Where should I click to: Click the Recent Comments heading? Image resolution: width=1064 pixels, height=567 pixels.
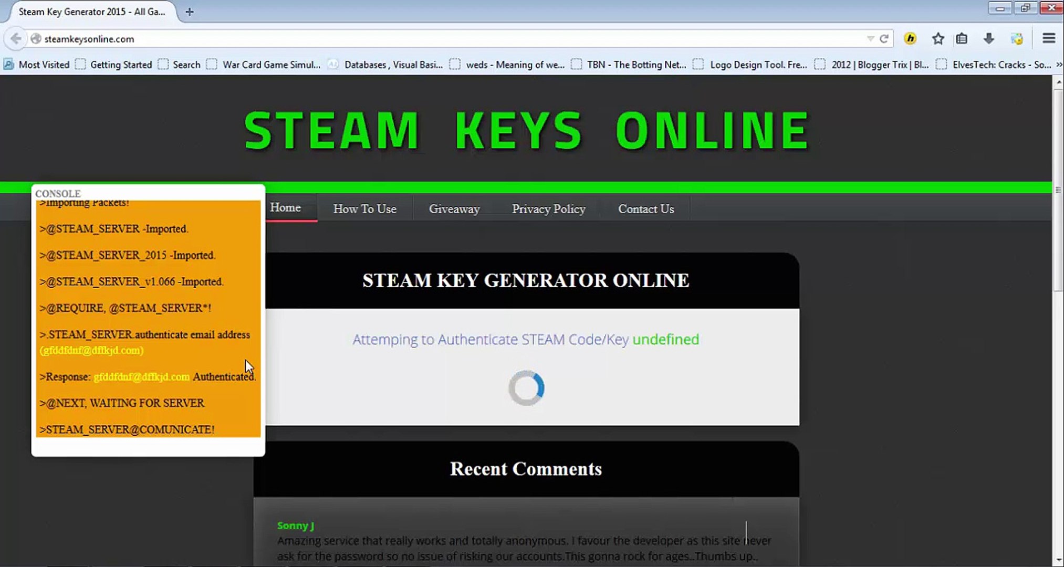click(526, 469)
